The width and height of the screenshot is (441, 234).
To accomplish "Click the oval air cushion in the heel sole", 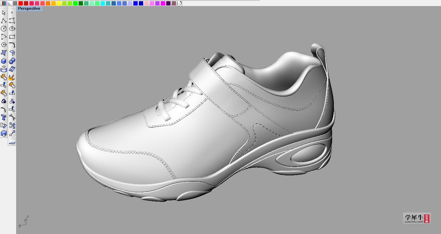I will click(308, 153).
